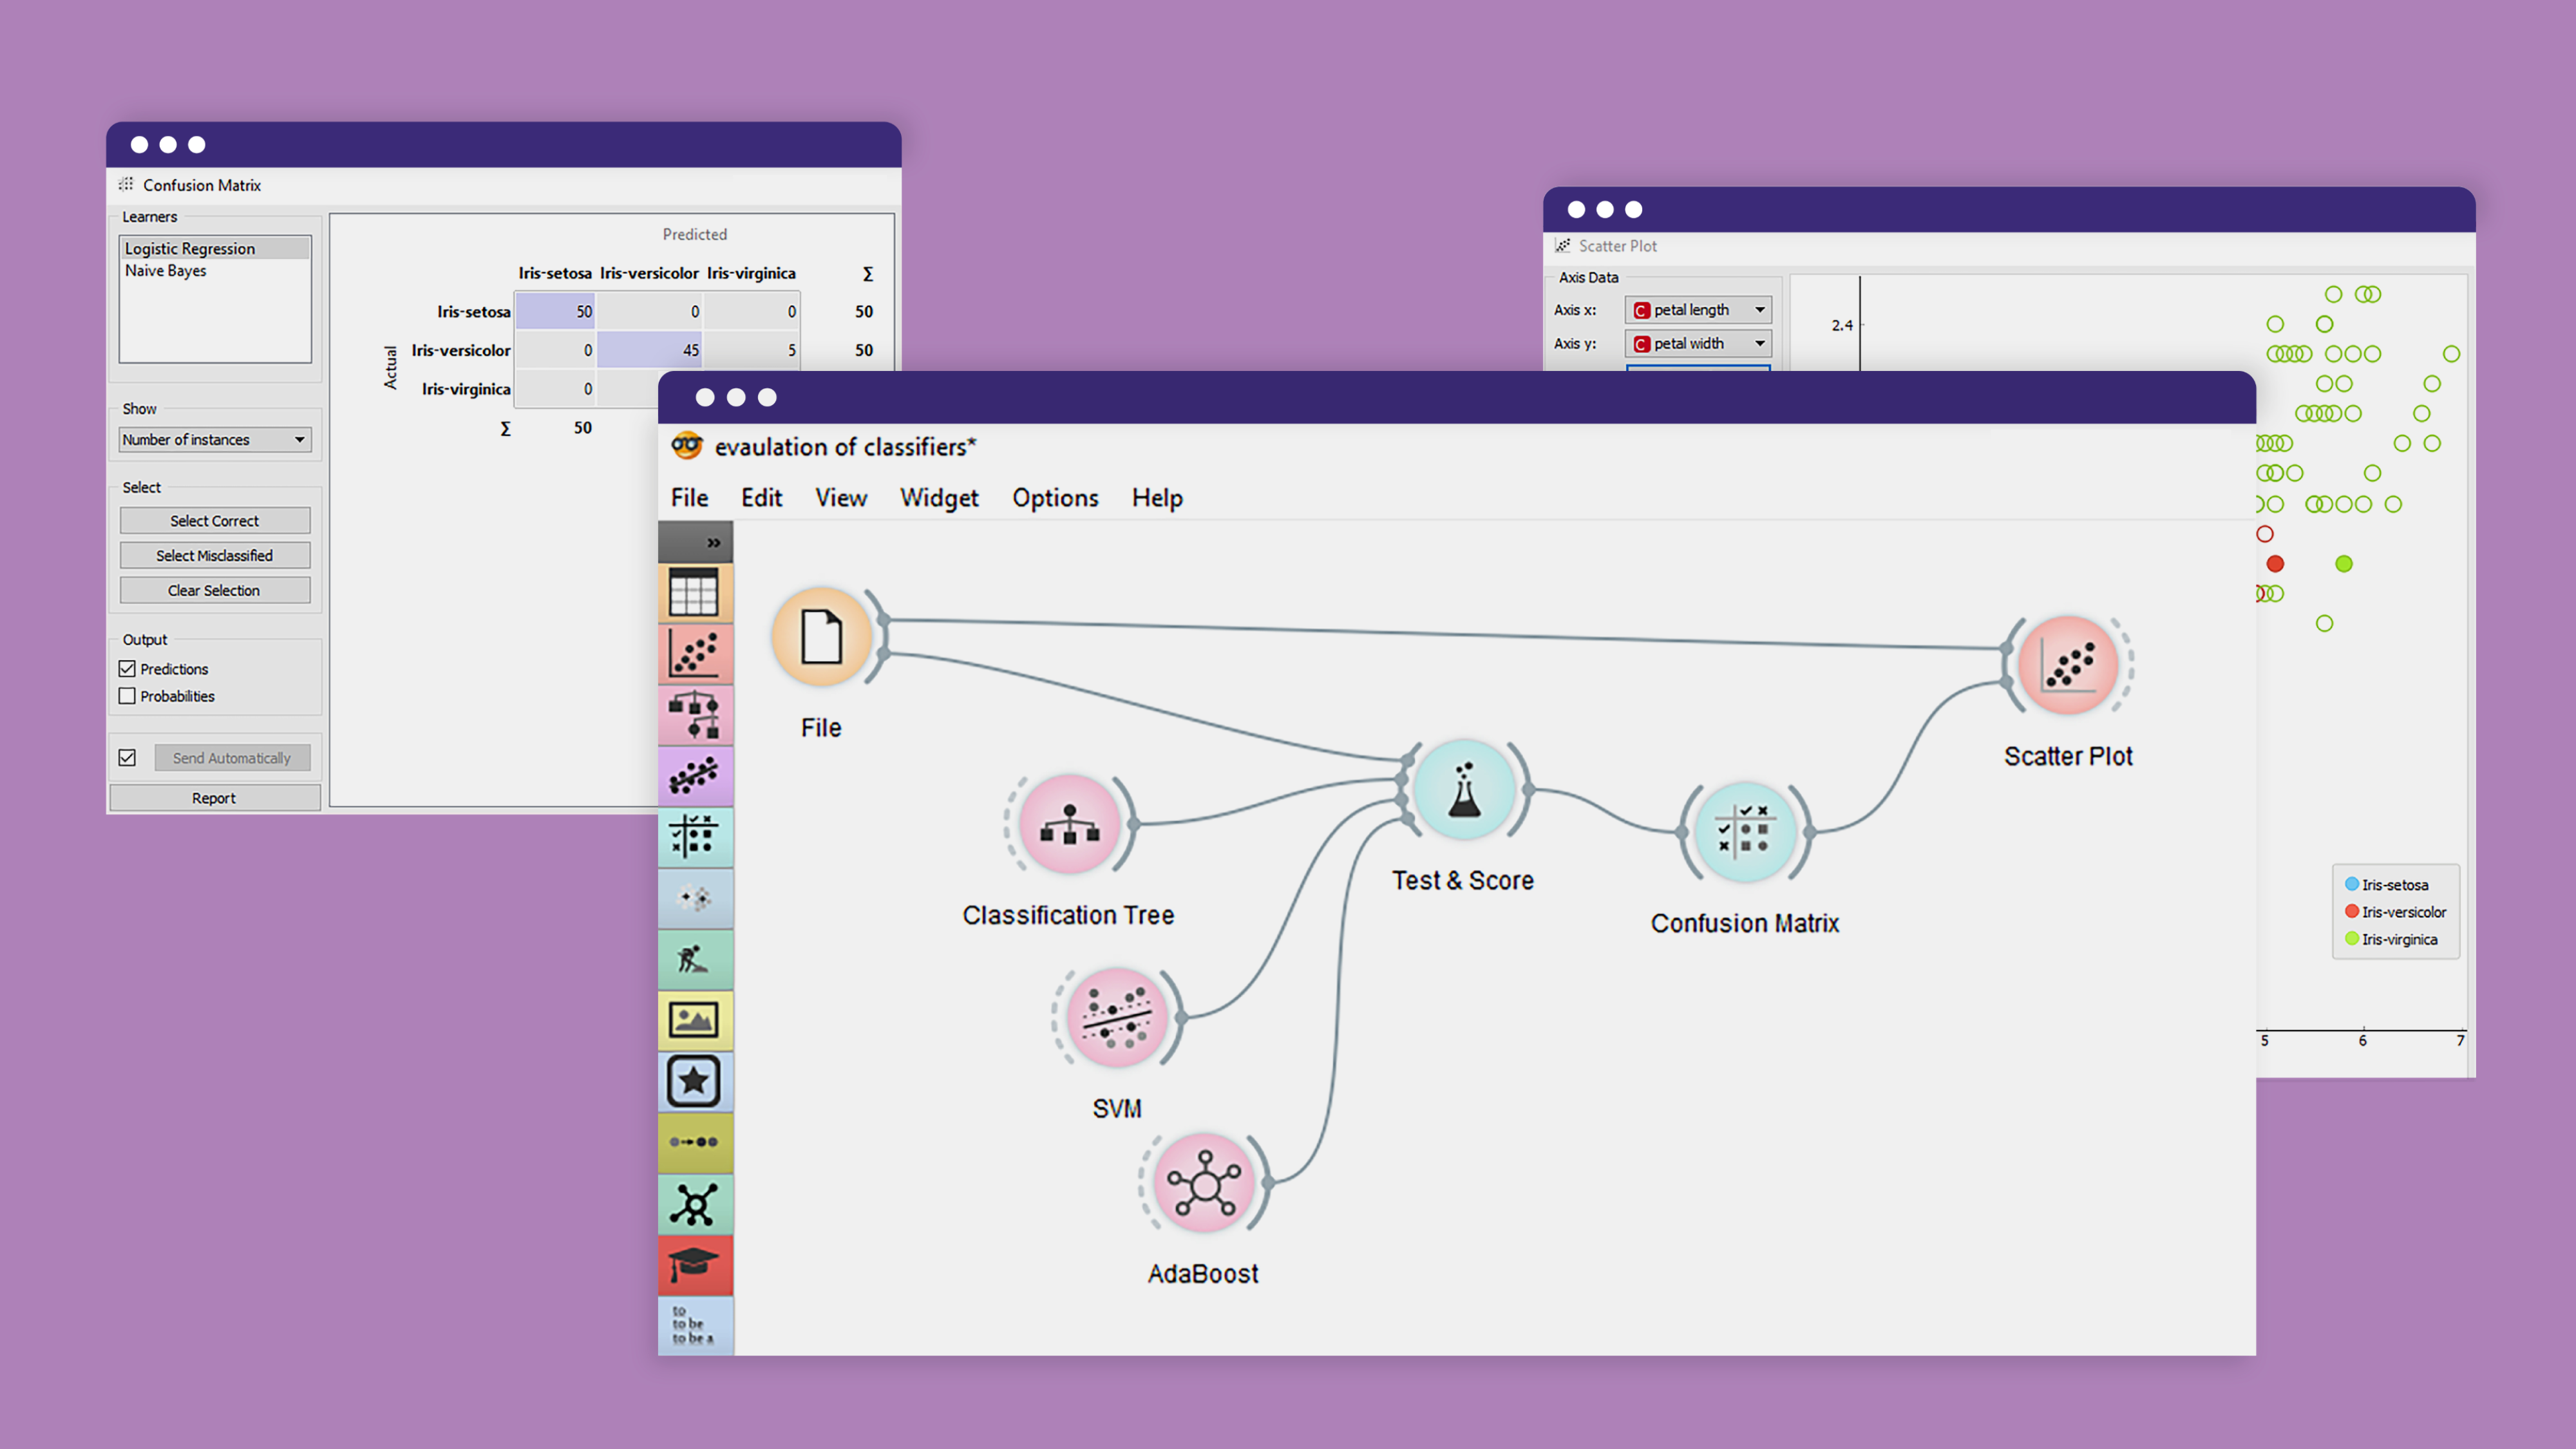This screenshot has width=2576, height=1449.
Task: Click the Iris-versicolor red legend dot
Action: pos(2352,911)
